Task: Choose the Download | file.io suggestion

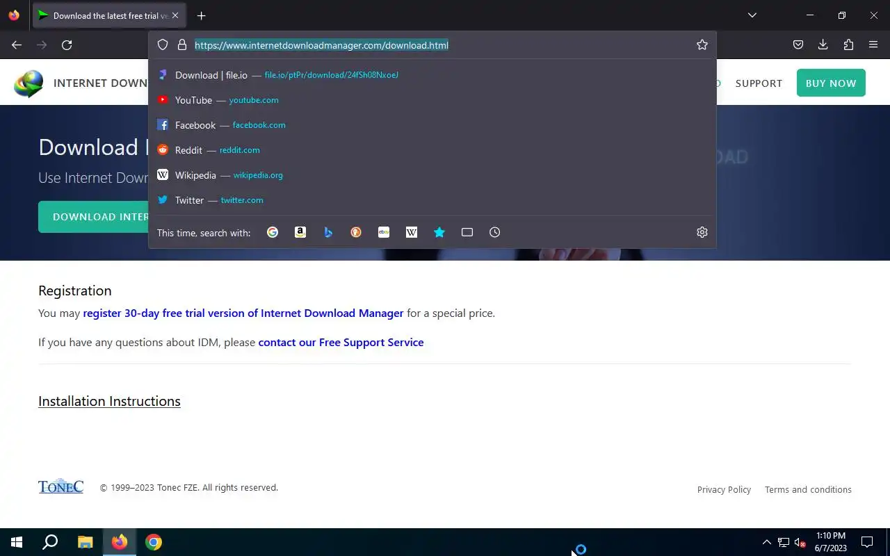Action: click(x=432, y=75)
